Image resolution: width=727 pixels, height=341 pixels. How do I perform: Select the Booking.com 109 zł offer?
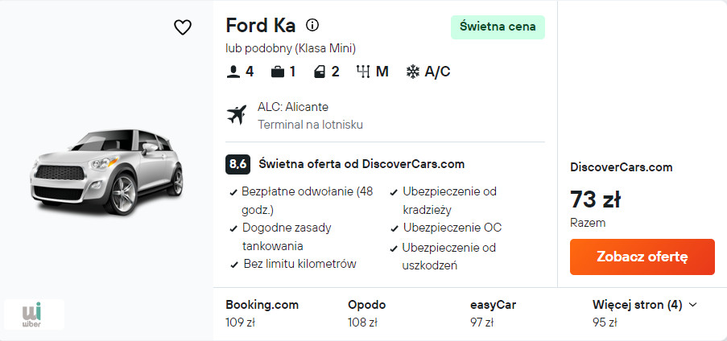tap(262, 313)
